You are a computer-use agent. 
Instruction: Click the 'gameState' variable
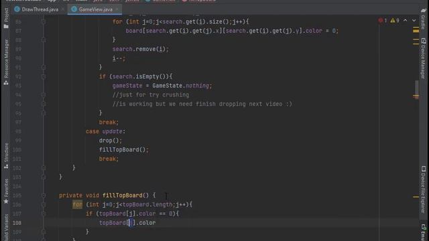pos(127,86)
